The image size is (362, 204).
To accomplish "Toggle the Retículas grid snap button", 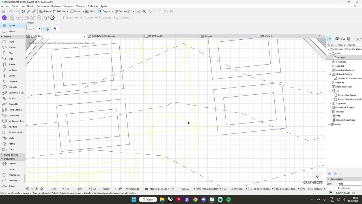I will pyautogui.click(x=59, y=11).
